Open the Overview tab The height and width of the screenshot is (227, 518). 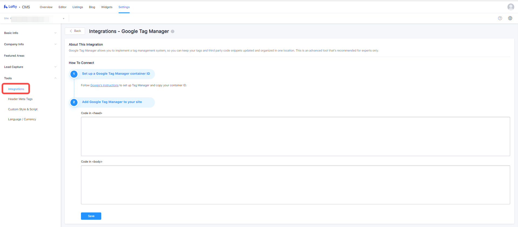coord(46,7)
